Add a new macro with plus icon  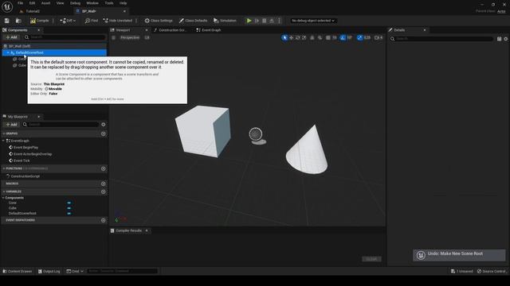[x=103, y=184]
